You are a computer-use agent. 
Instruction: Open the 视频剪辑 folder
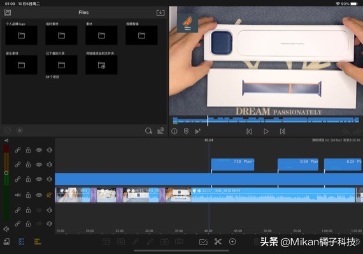pos(141,35)
